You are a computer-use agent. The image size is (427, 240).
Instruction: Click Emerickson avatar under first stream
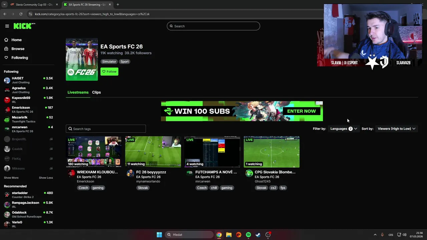(71, 173)
